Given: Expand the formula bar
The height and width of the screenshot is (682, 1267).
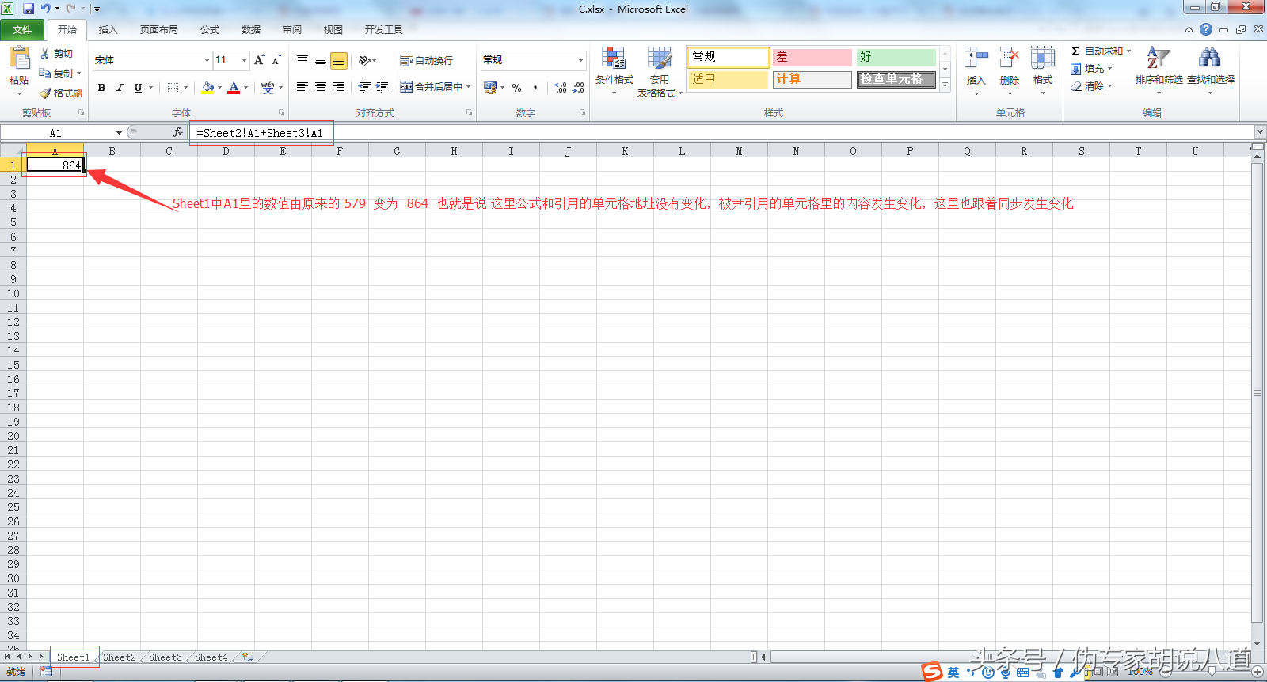Looking at the screenshot, I should pos(1260,132).
